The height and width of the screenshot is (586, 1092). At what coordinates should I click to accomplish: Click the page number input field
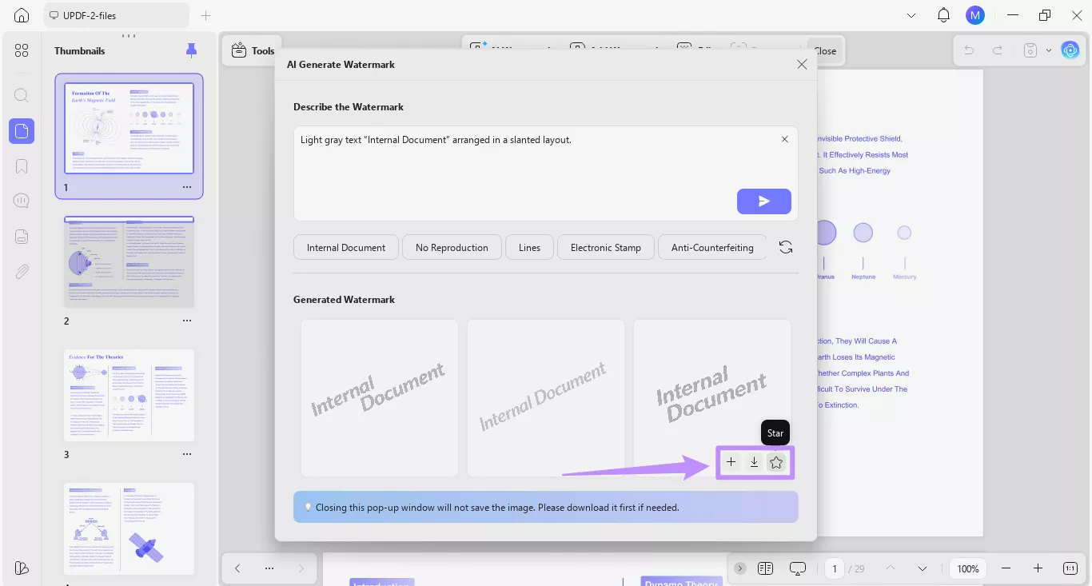tap(834, 568)
